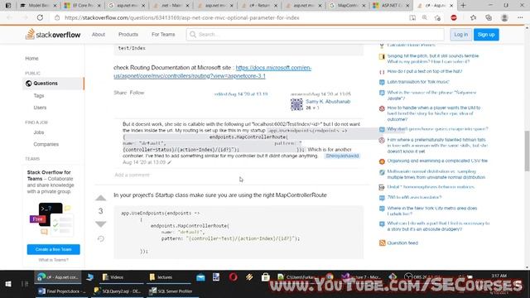Open Users in the left sidebar
The image size is (530, 298).
click(x=40, y=108)
